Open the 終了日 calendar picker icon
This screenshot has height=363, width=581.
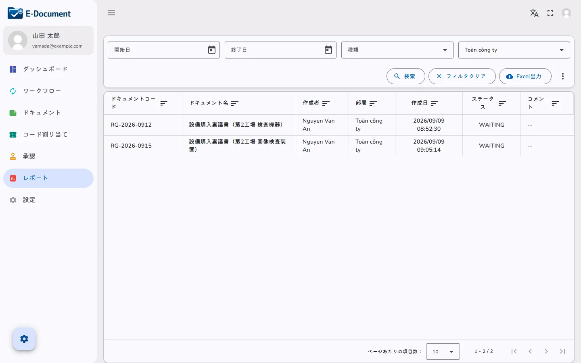tap(328, 50)
